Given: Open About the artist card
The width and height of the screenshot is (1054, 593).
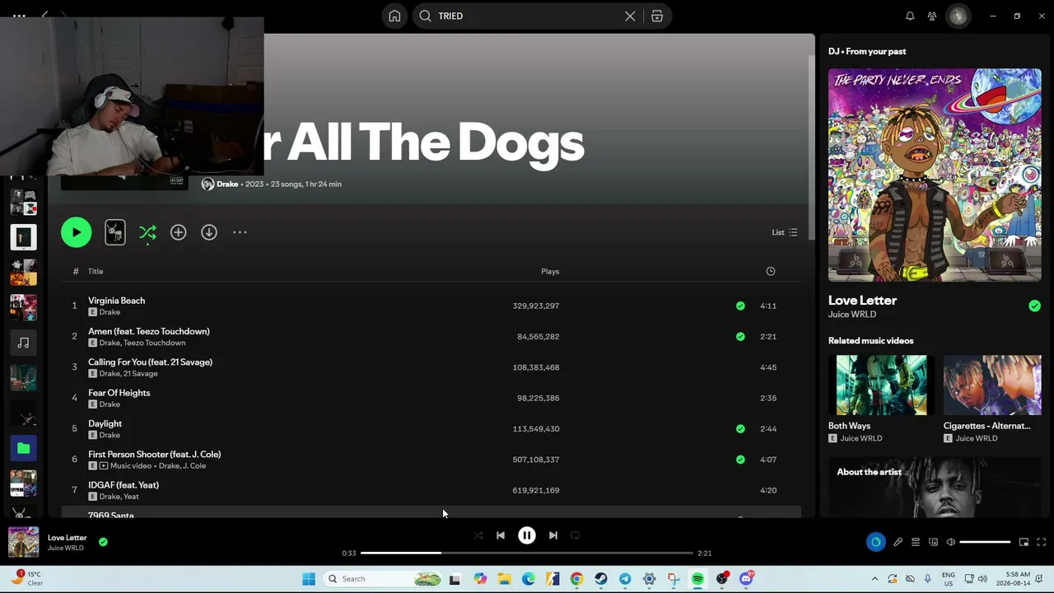Looking at the screenshot, I should pyautogui.click(x=935, y=488).
